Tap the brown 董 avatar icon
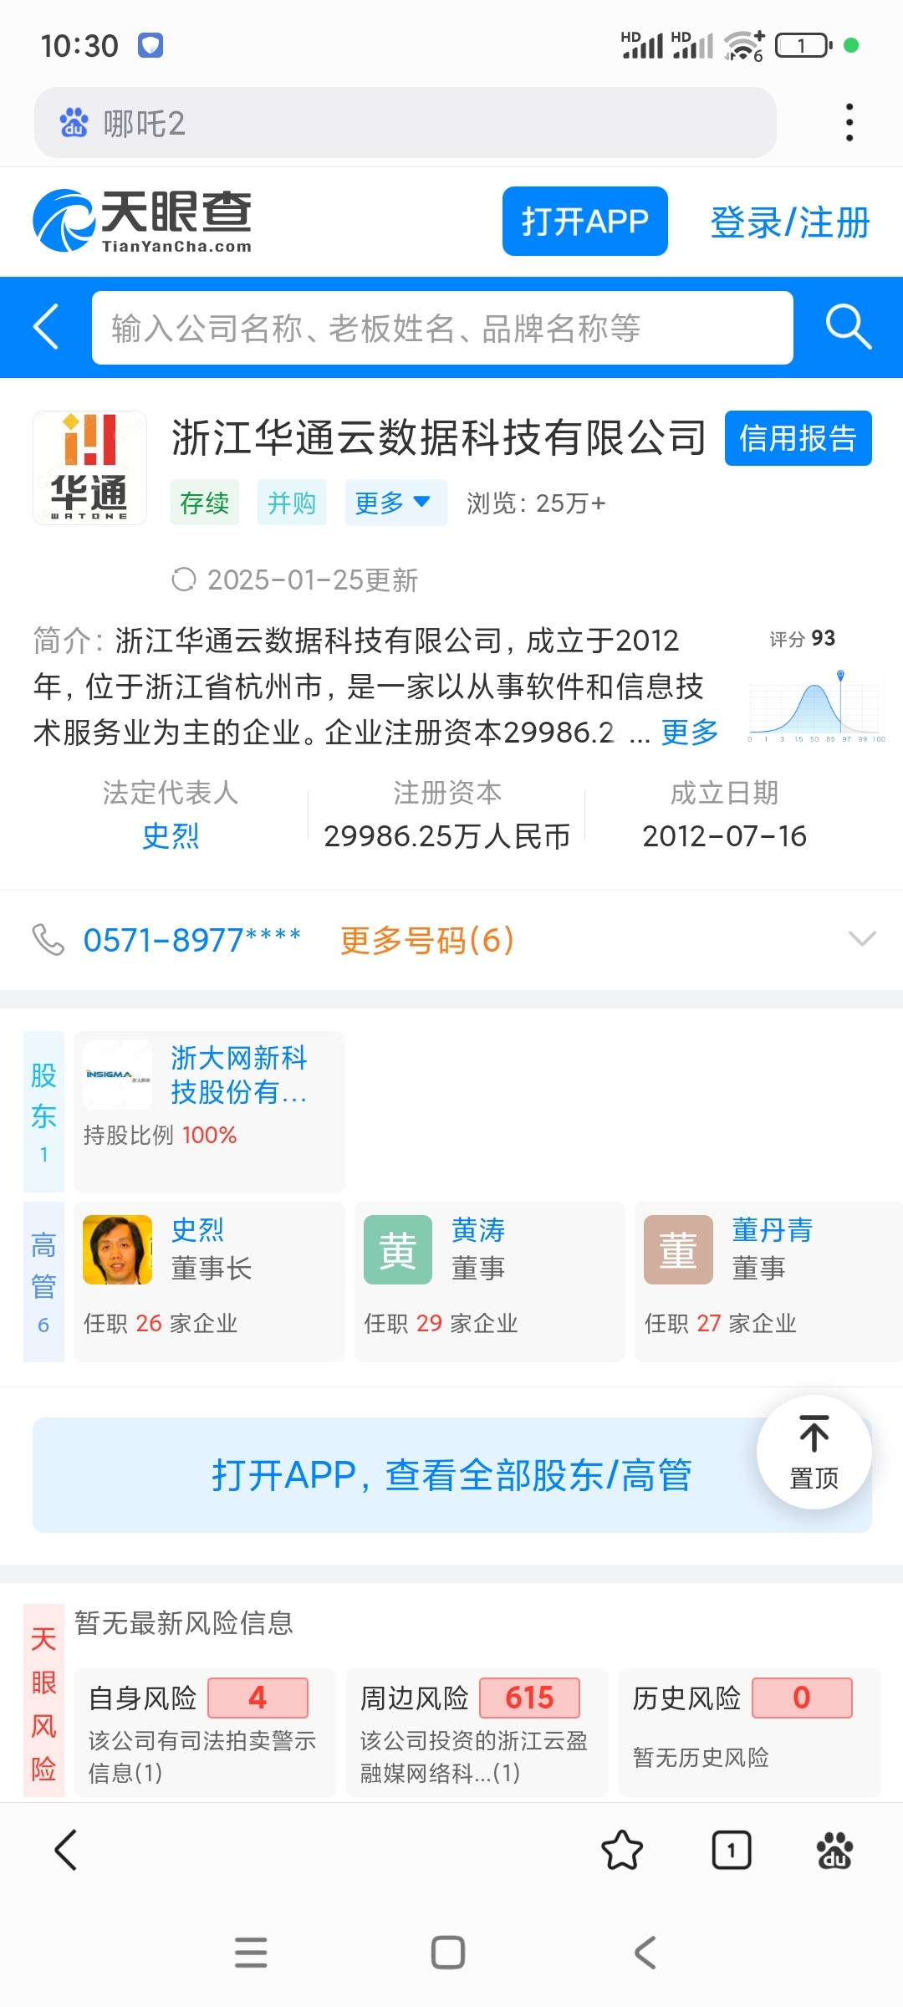This screenshot has width=903, height=2007. coord(678,1249)
